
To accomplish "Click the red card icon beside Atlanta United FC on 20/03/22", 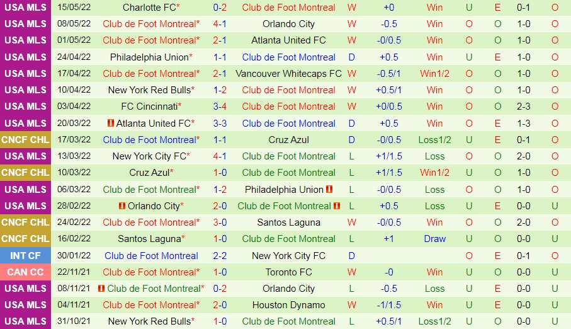I will 110,123.
